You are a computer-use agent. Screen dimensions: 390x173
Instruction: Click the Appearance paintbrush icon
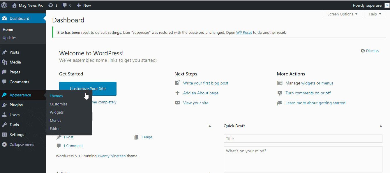point(4,95)
